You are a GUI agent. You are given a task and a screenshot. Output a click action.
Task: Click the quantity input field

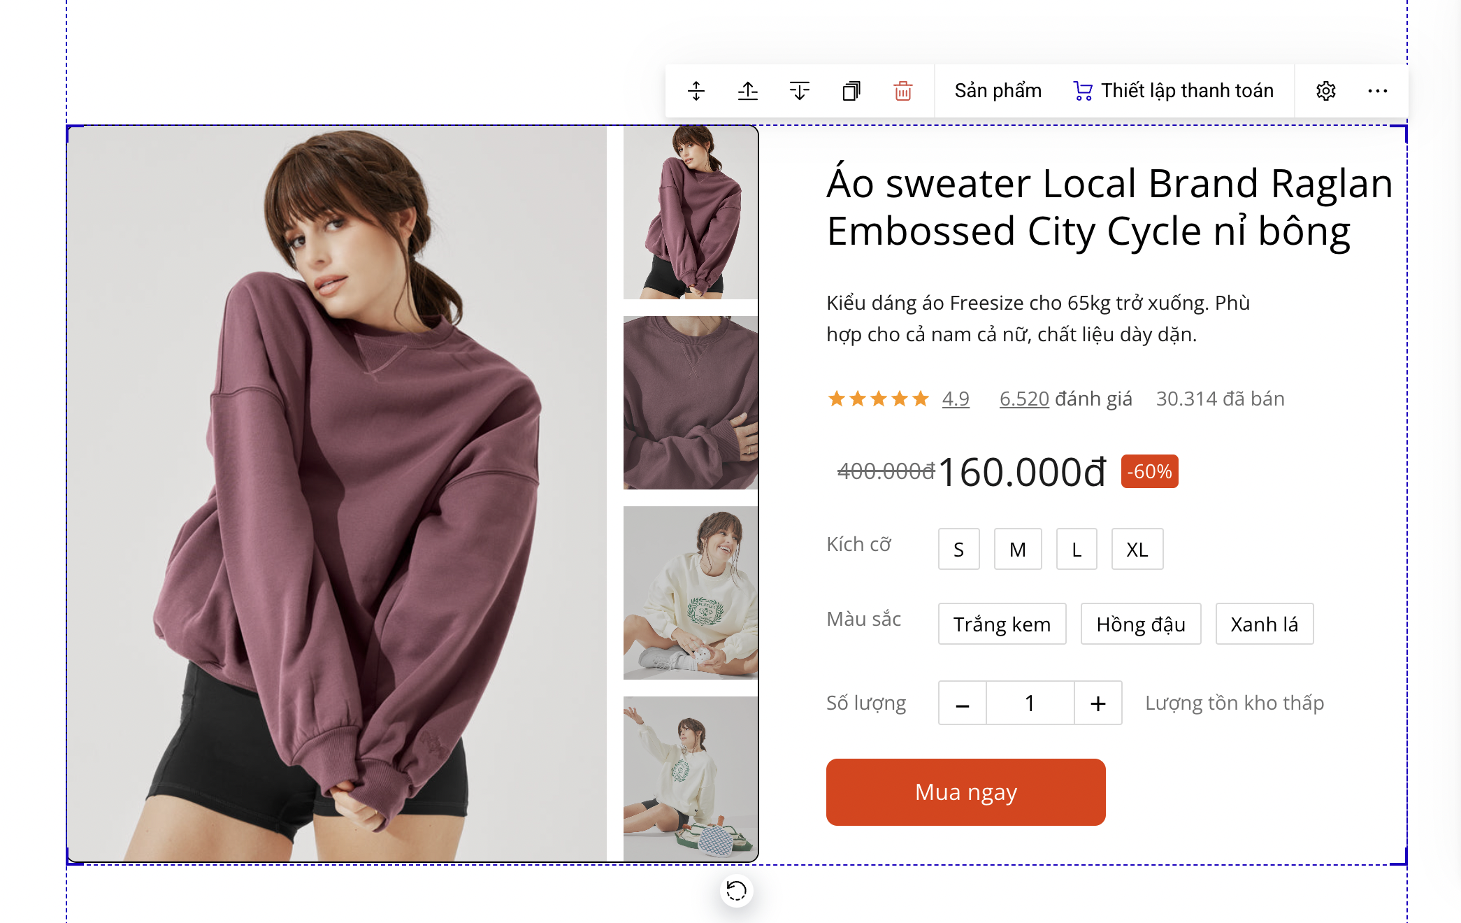[x=1030, y=703]
